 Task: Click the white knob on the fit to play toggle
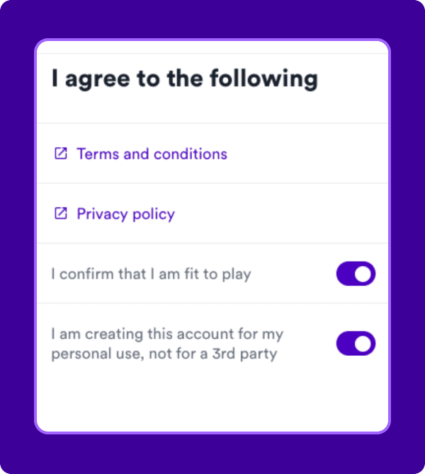point(363,274)
